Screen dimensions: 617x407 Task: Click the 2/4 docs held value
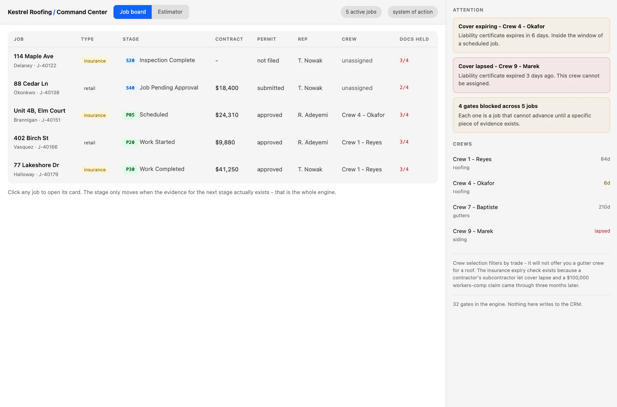404,87
